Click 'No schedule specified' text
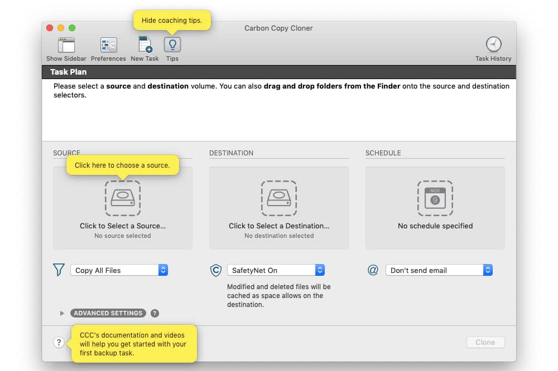Image resolution: width=558 pixels, height=371 pixels. pos(435,226)
